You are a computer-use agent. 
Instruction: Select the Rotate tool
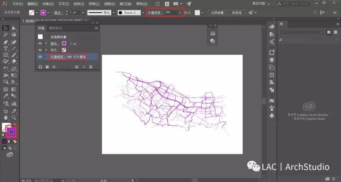coord(6,69)
